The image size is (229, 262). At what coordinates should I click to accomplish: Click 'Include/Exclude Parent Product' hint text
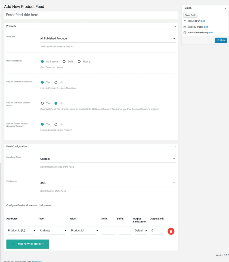coord(56,130)
